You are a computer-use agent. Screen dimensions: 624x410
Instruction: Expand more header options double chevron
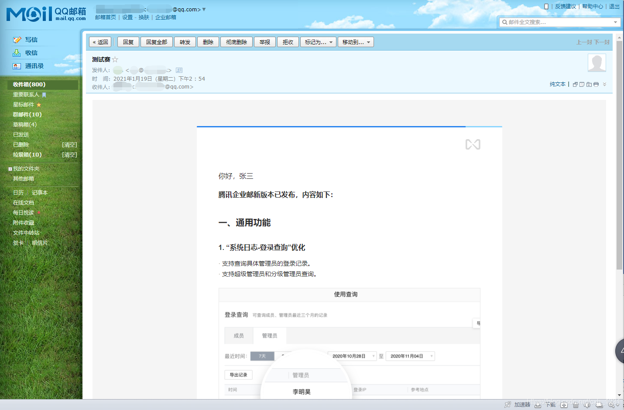point(604,84)
